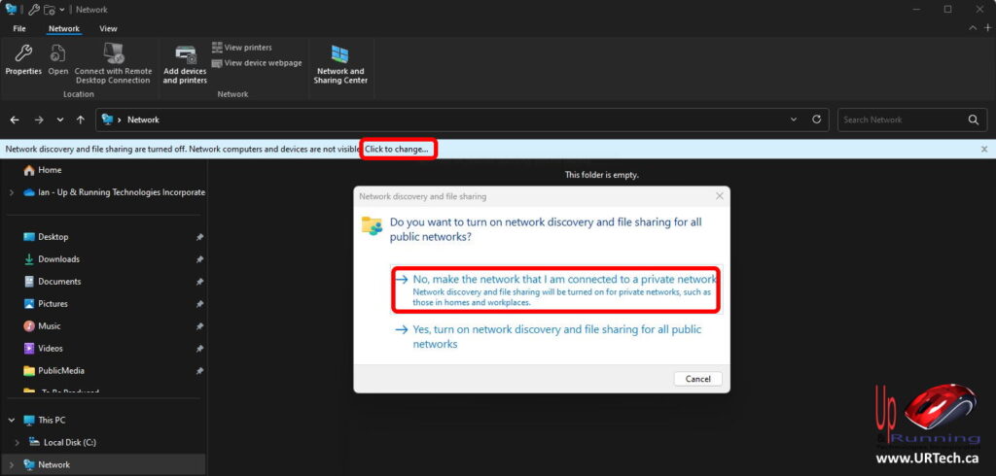Expand Local Disk (C:) in sidebar
The width and height of the screenshot is (996, 476).
(x=18, y=443)
